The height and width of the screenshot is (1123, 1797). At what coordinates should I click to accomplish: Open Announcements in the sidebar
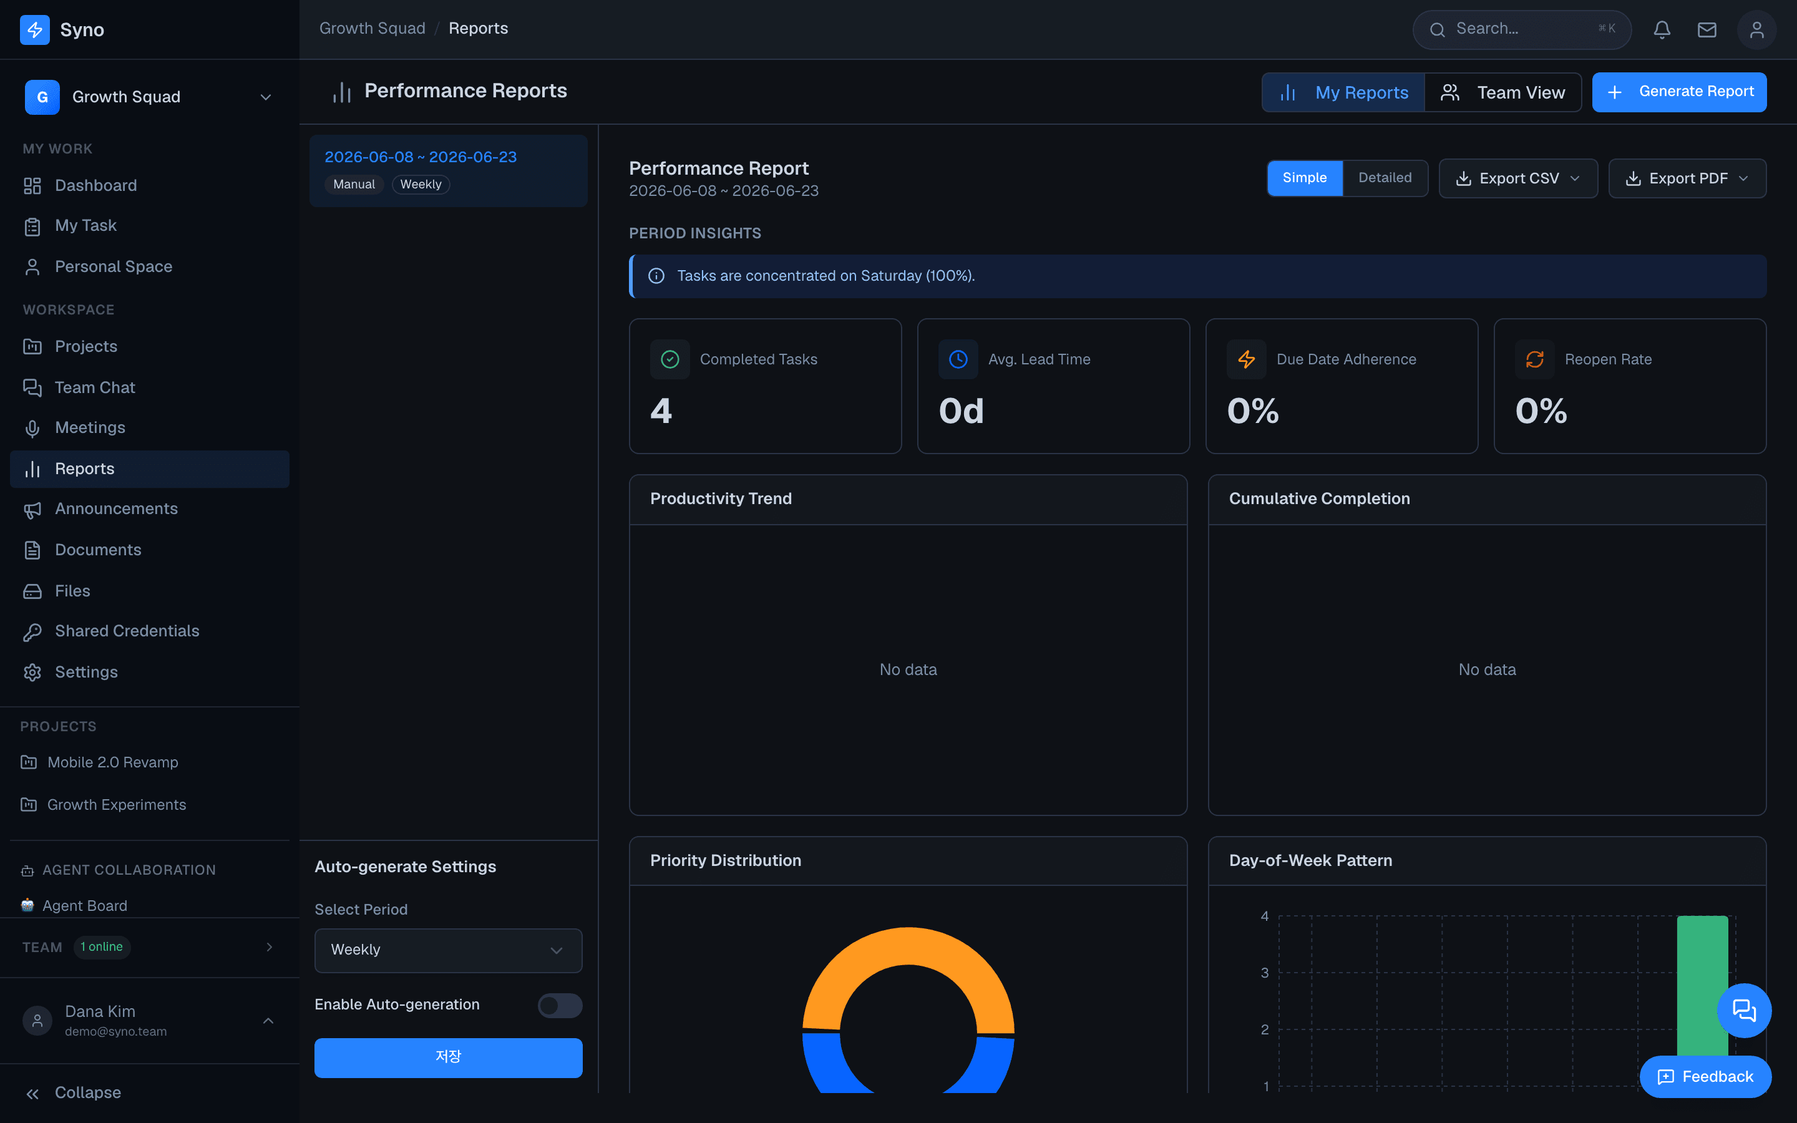pos(150,510)
